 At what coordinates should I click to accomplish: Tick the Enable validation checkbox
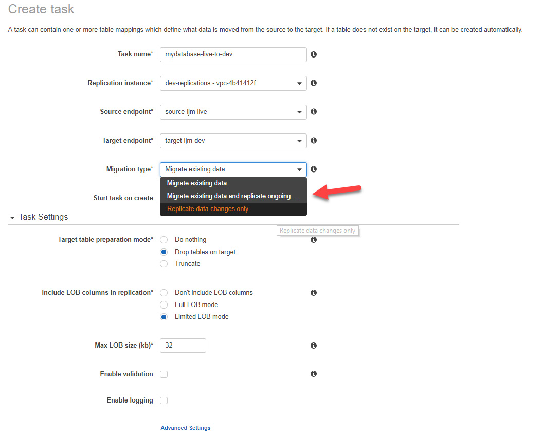pos(164,374)
